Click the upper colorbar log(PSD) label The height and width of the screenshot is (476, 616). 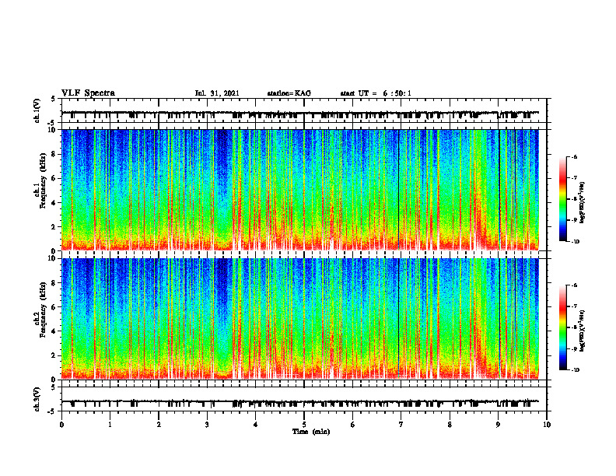click(583, 203)
